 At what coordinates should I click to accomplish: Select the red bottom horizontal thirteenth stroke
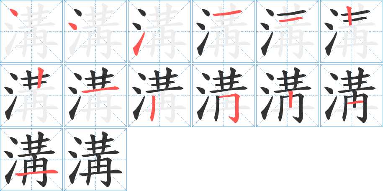tap(37, 173)
